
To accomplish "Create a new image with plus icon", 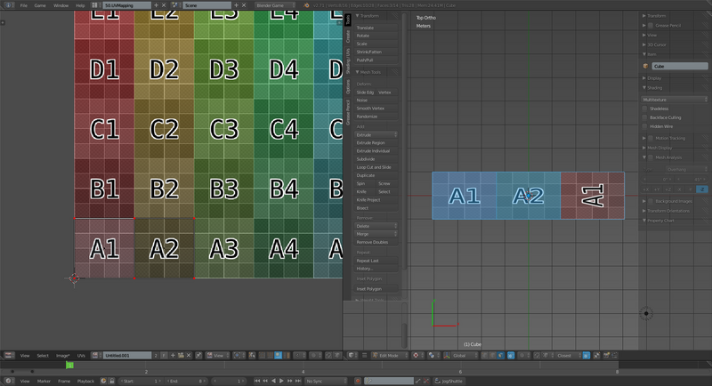I will click(x=173, y=356).
